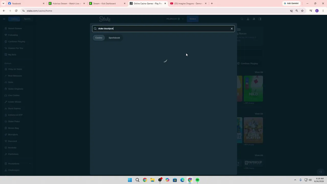Select the Casino search filter
This screenshot has width=327, height=184.
tap(99, 38)
